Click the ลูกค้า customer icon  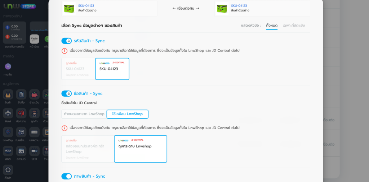35,113
